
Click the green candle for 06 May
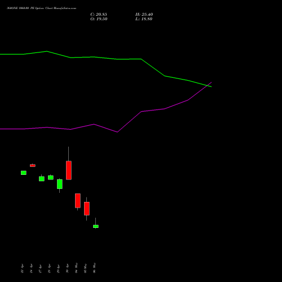coord(96,226)
